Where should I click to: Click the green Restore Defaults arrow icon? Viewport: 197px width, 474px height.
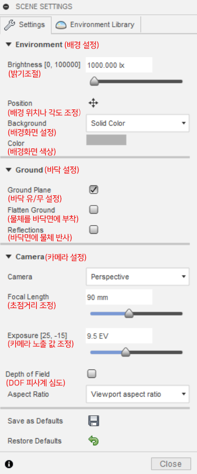(x=93, y=441)
